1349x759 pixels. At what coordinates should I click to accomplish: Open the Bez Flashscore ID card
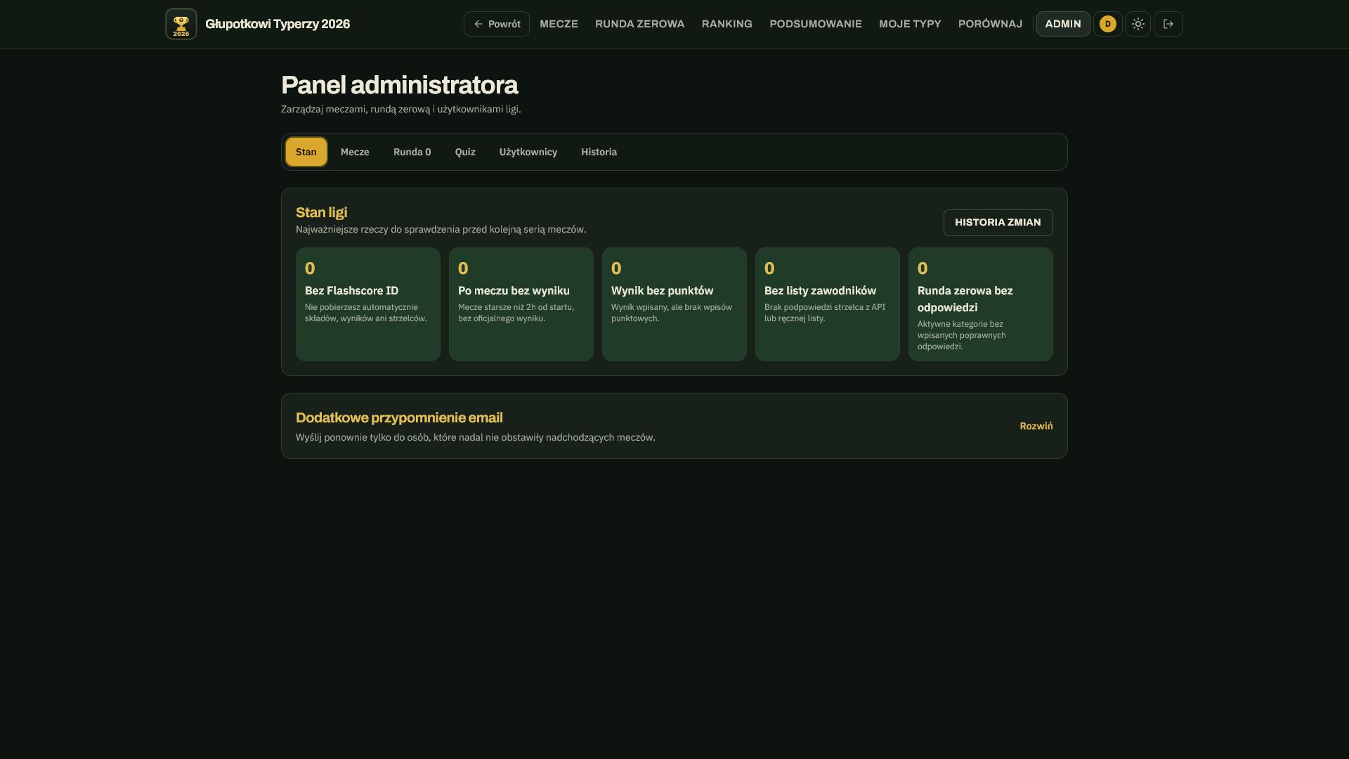coord(368,304)
